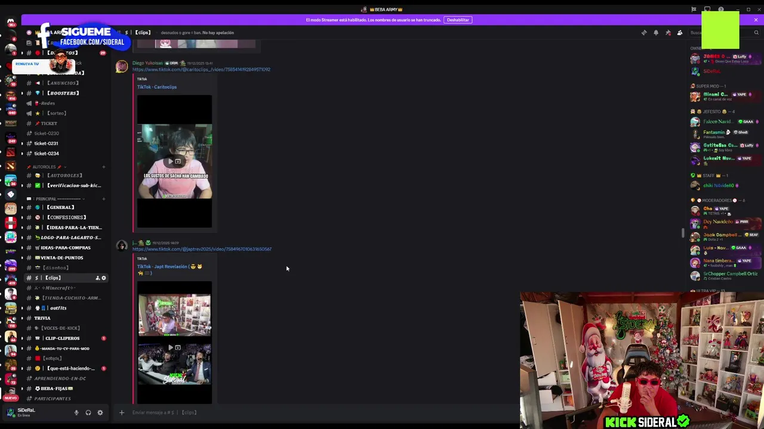Open user settings gear icon

point(100,412)
